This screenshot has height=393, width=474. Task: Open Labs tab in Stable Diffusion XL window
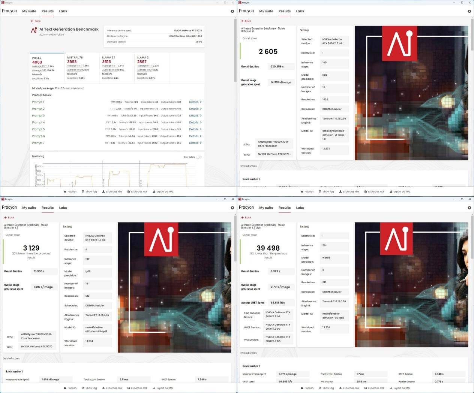pos(300,11)
